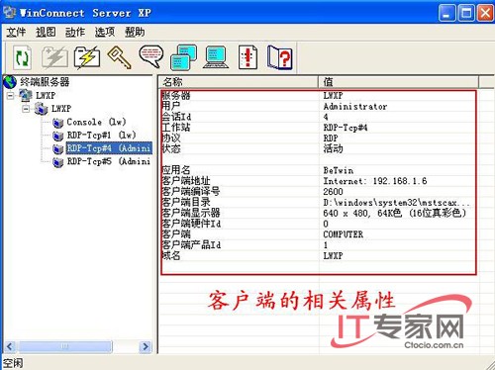The image size is (495, 370).
Task: Click the tree panel right scroll arrow
Action: click(x=146, y=346)
